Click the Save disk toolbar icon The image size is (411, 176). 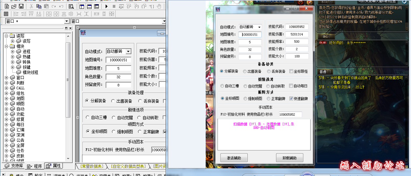click(x=21, y=6)
